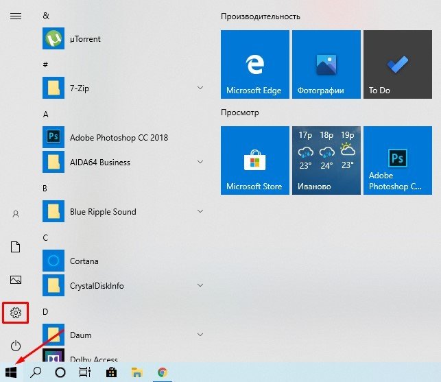Open the Pictures icon in the sidebar
This screenshot has height=382, width=441.
[16, 280]
